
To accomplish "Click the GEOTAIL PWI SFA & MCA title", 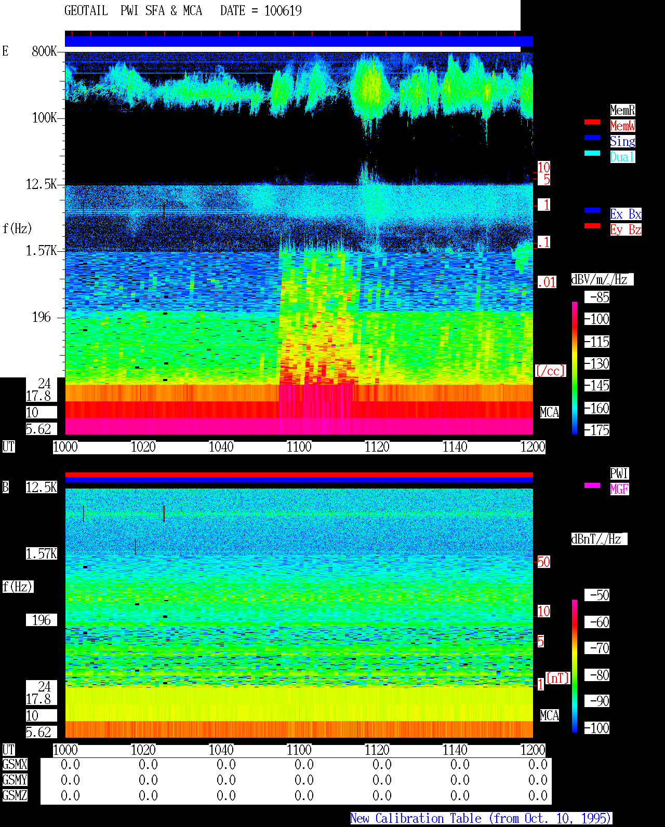I will [x=133, y=11].
